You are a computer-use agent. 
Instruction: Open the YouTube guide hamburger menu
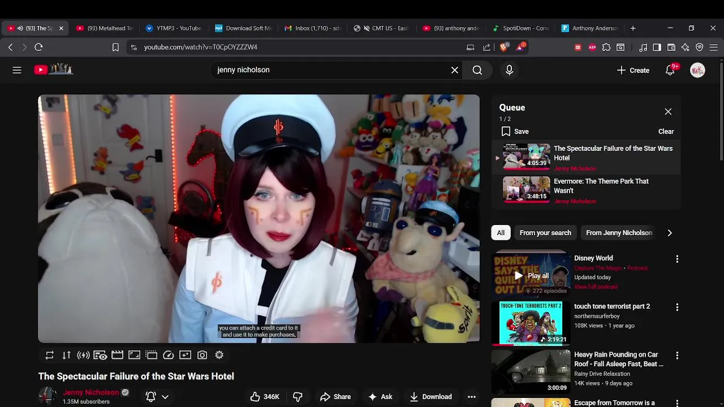(17, 70)
